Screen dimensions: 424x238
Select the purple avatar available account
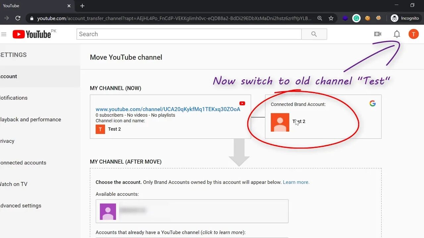click(108, 212)
